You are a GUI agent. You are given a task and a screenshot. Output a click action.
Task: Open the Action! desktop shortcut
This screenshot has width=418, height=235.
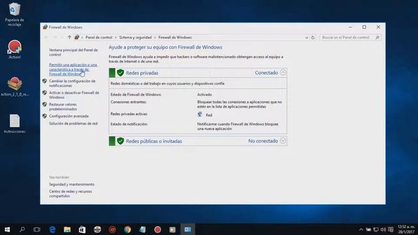tap(14, 50)
